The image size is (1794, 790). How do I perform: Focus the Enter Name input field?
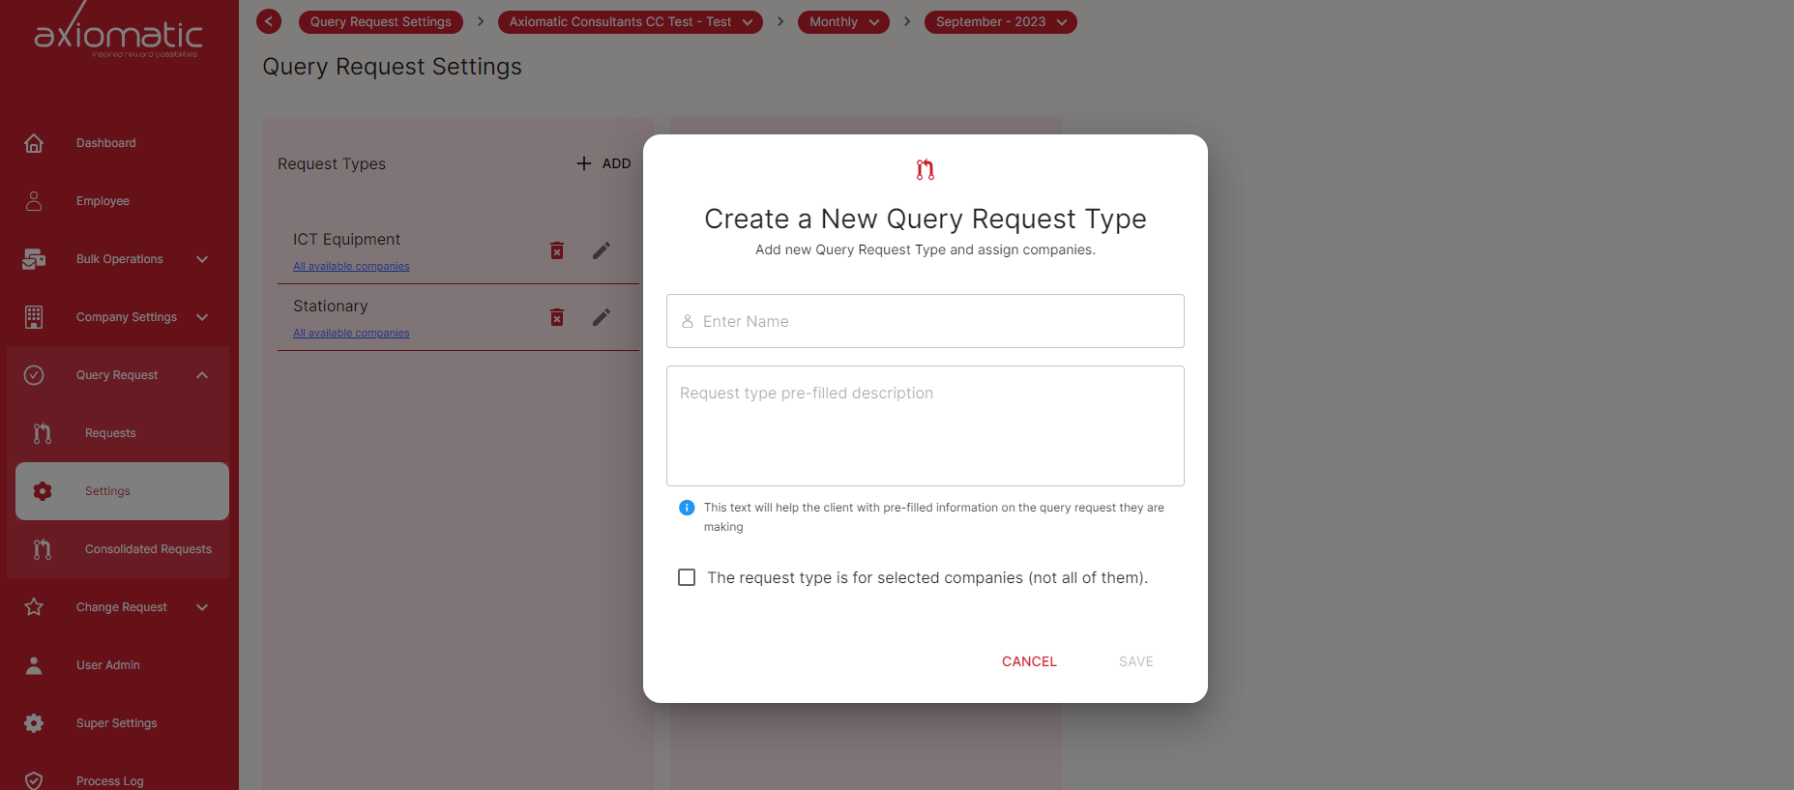coord(926,321)
